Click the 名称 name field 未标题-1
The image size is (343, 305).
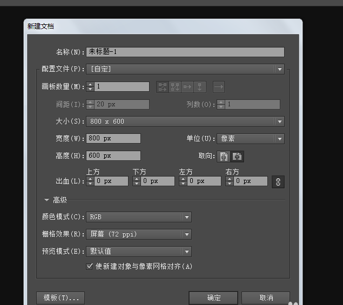(185, 52)
